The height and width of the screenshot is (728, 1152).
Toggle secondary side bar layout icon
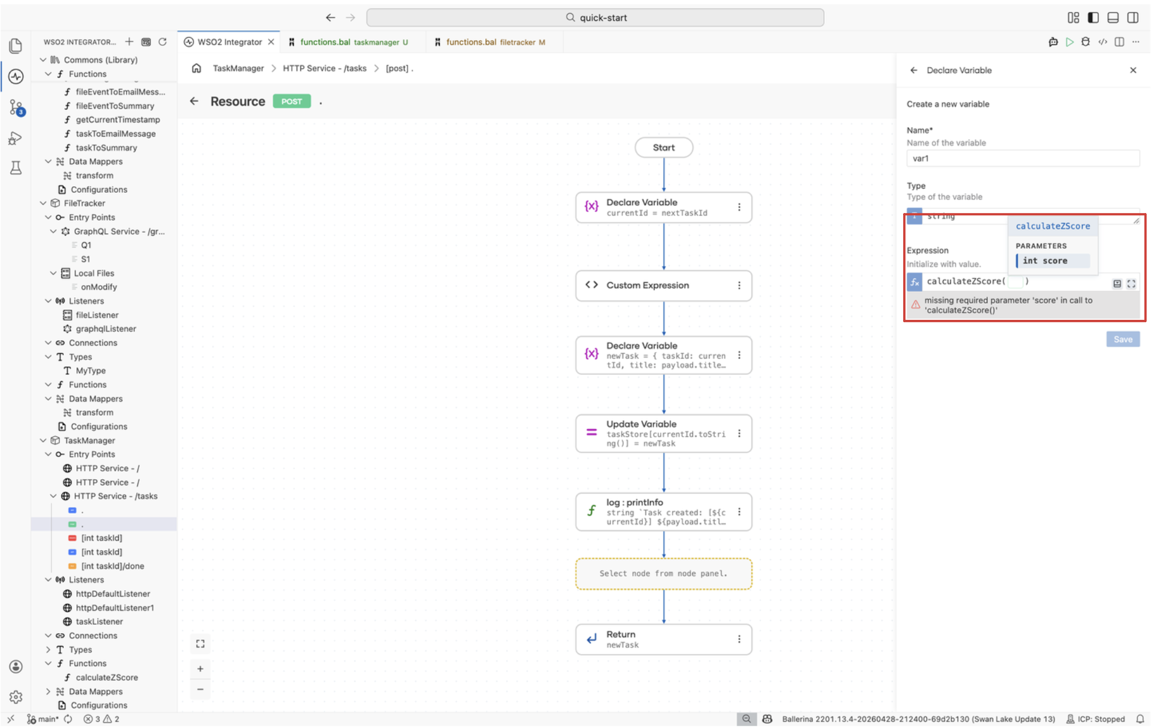1133,17
